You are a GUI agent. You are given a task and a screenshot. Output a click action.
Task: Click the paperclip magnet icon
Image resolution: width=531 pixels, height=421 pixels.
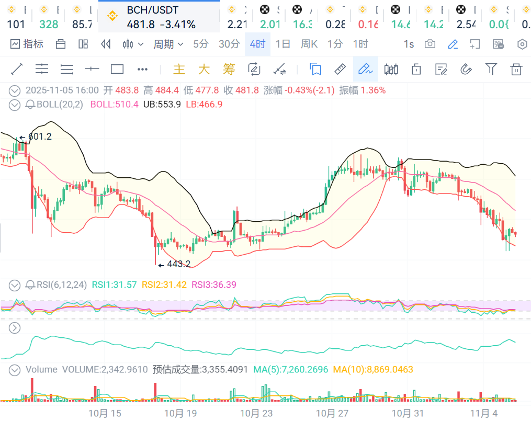[x=466, y=69]
